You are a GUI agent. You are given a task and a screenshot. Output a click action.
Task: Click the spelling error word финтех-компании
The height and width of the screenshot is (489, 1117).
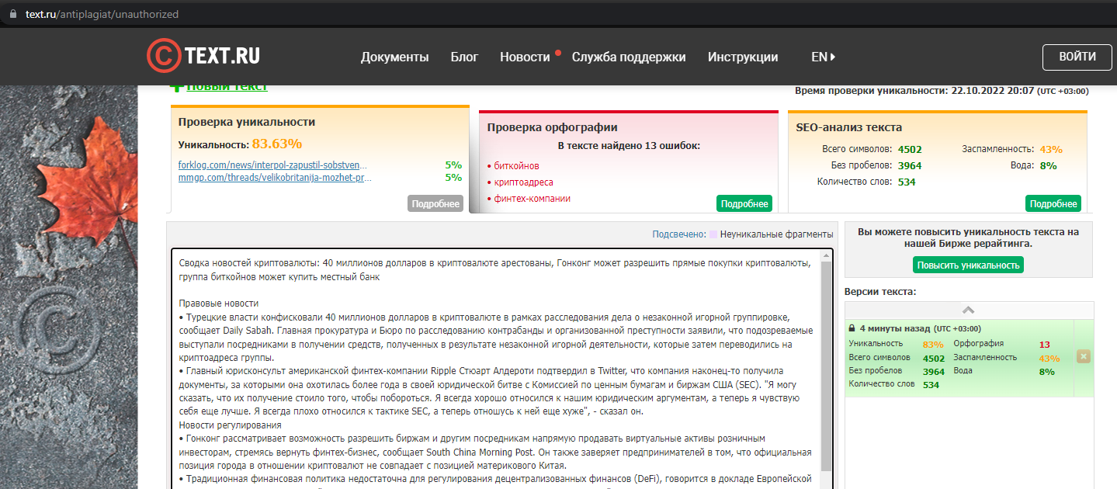[x=532, y=199]
